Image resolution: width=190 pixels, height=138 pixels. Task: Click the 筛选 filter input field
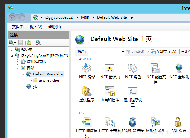(x=104, y=52)
